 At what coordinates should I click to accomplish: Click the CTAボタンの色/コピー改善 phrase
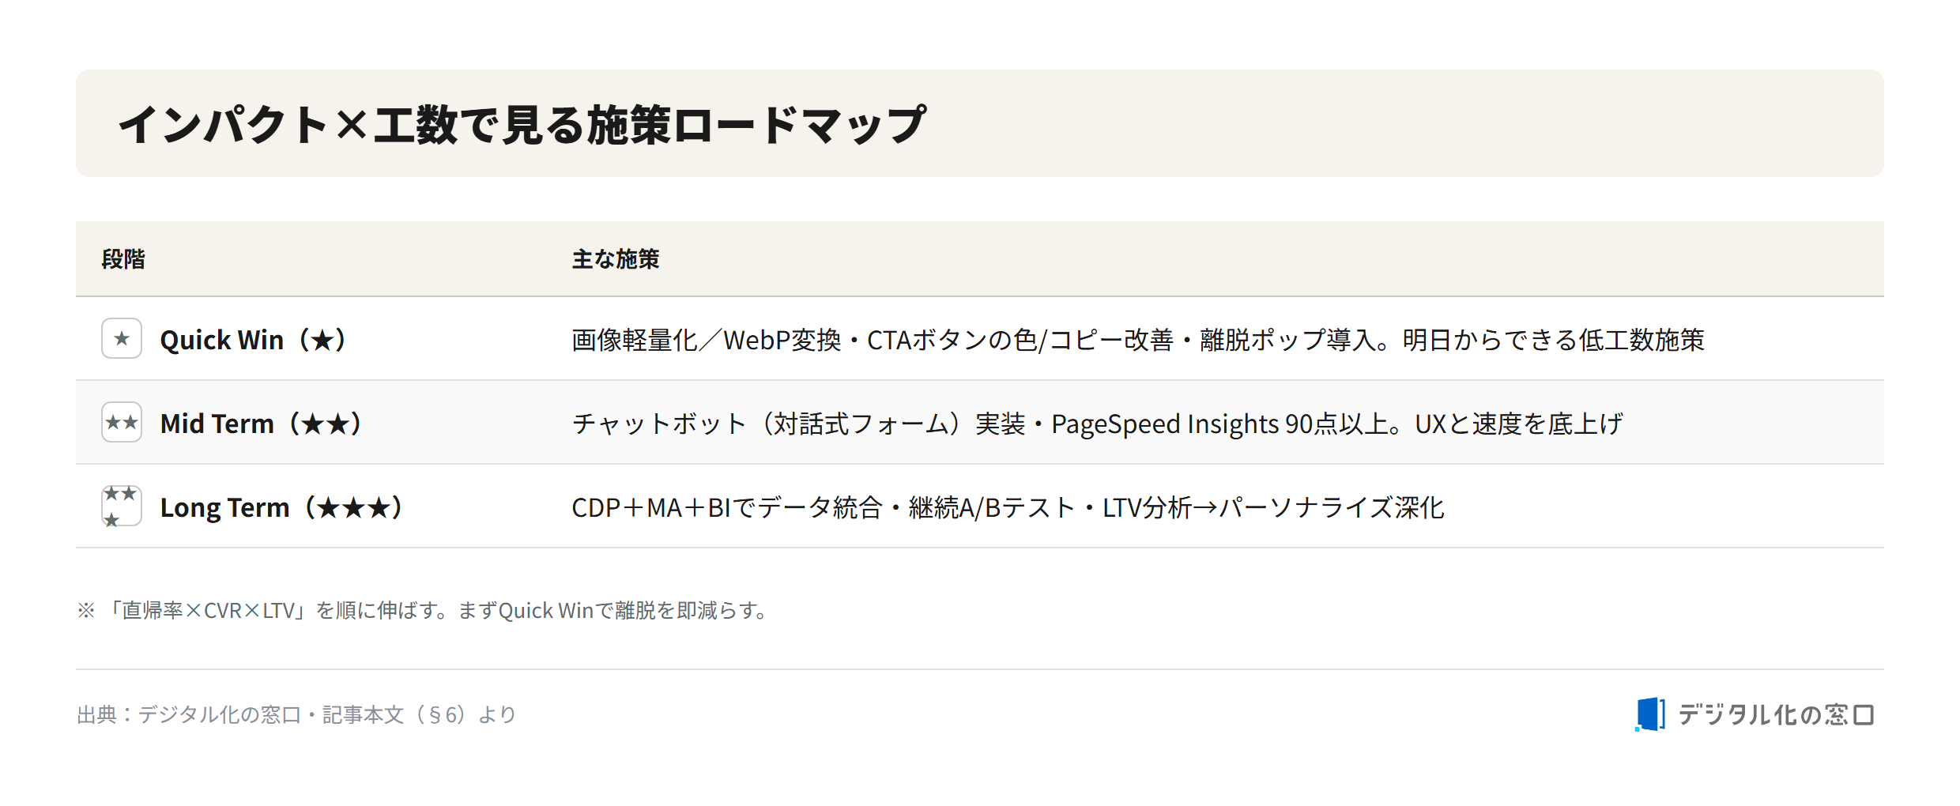point(1020,340)
